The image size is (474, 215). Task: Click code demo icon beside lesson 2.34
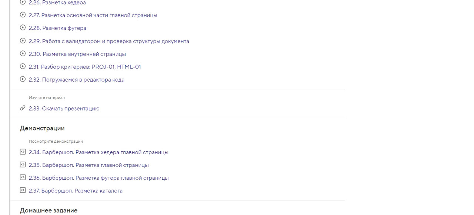(23, 152)
